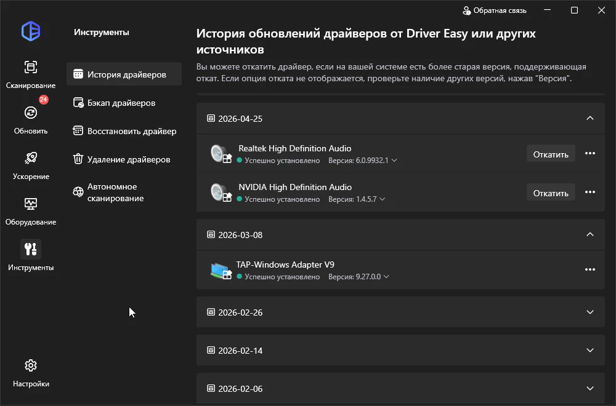Screen dimensions: 616x406
Task: Select История драйверов menu item
Action: (x=124, y=74)
